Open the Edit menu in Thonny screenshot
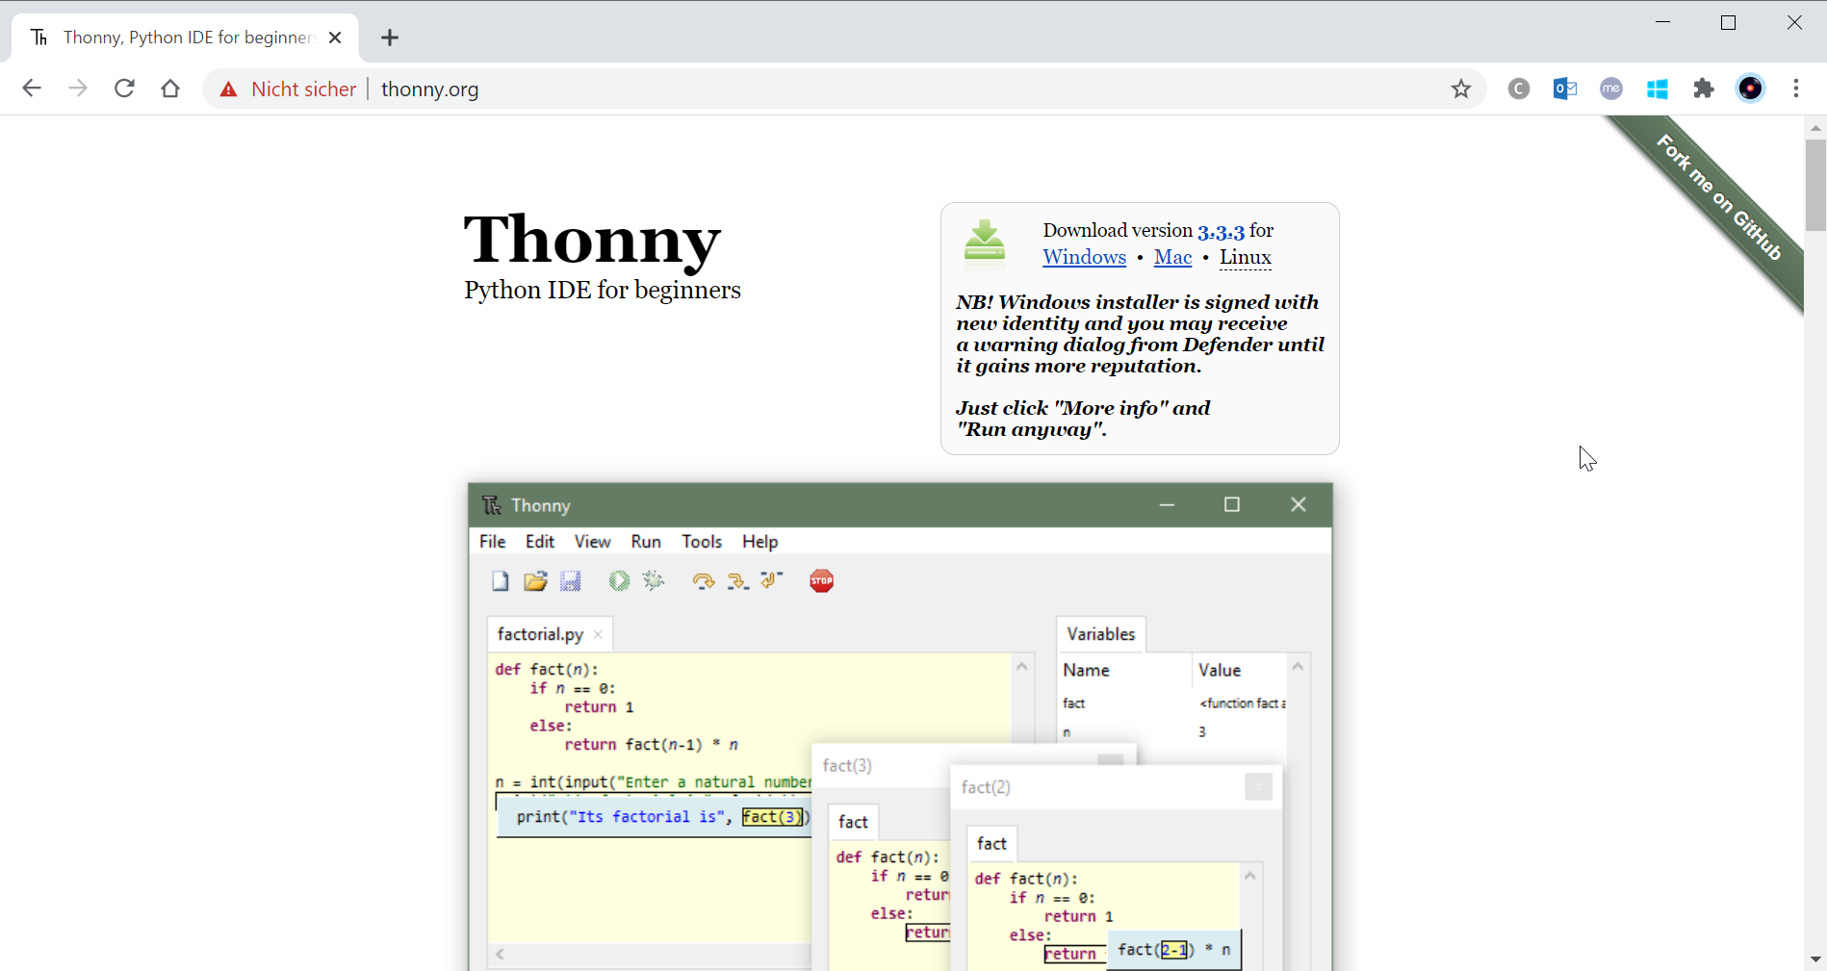Viewport: 1827px width, 971px height. (x=540, y=542)
